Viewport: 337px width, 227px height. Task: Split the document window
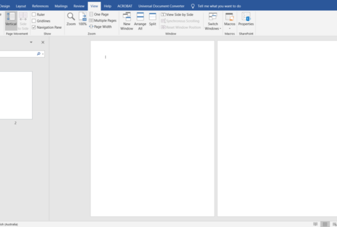(153, 19)
